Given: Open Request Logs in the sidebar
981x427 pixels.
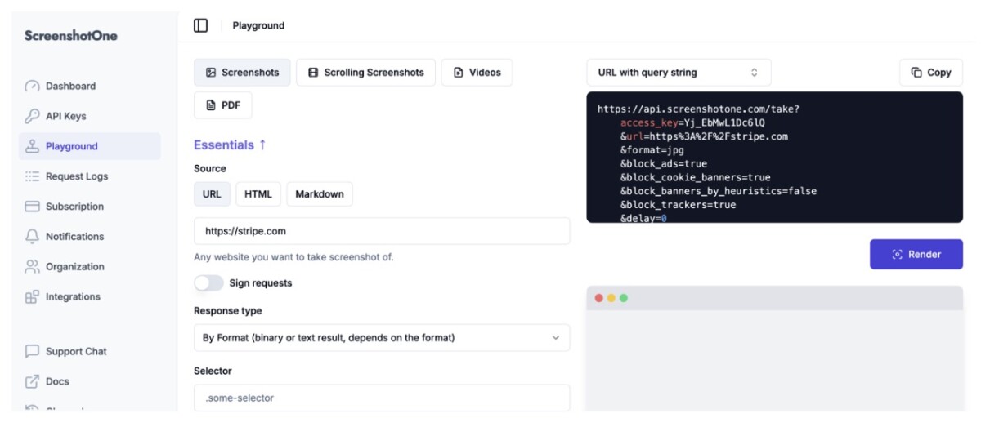Looking at the screenshot, I should pos(76,176).
